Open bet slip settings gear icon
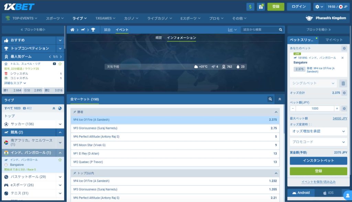Viewport: 352px width, 202px height. click(344, 49)
